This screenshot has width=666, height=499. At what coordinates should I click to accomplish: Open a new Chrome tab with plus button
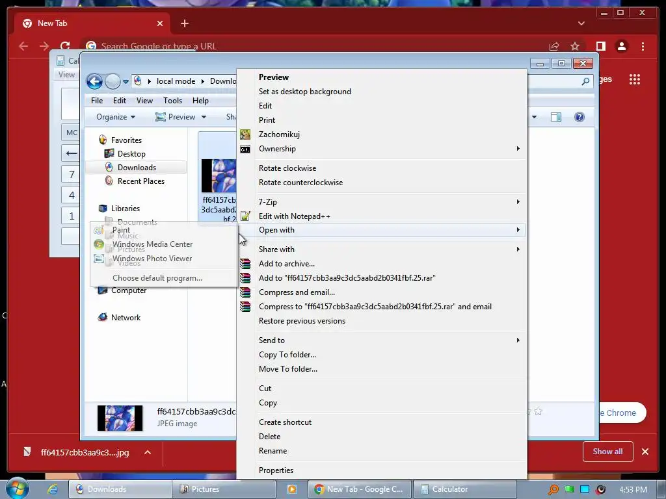point(184,24)
